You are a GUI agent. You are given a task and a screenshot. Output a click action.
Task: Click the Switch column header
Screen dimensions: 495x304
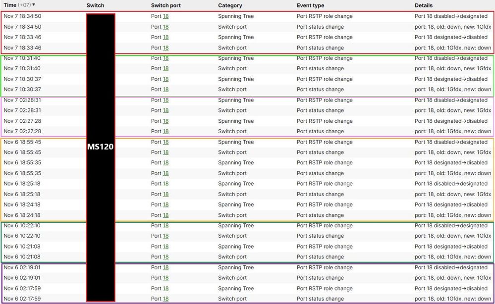click(x=95, y=5)
